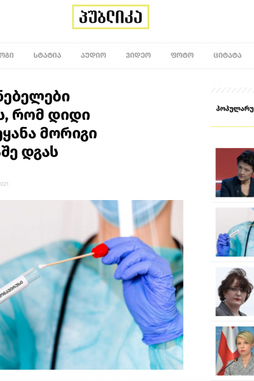Click the red swab handle in main photo
254x381 pixels.
tap(100, 251)
